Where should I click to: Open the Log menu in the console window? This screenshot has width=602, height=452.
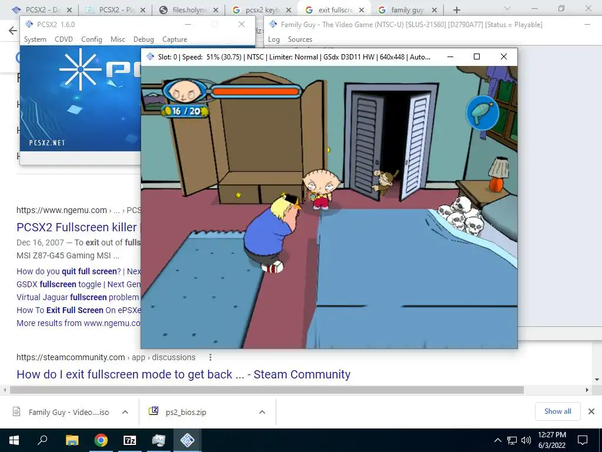274,39
